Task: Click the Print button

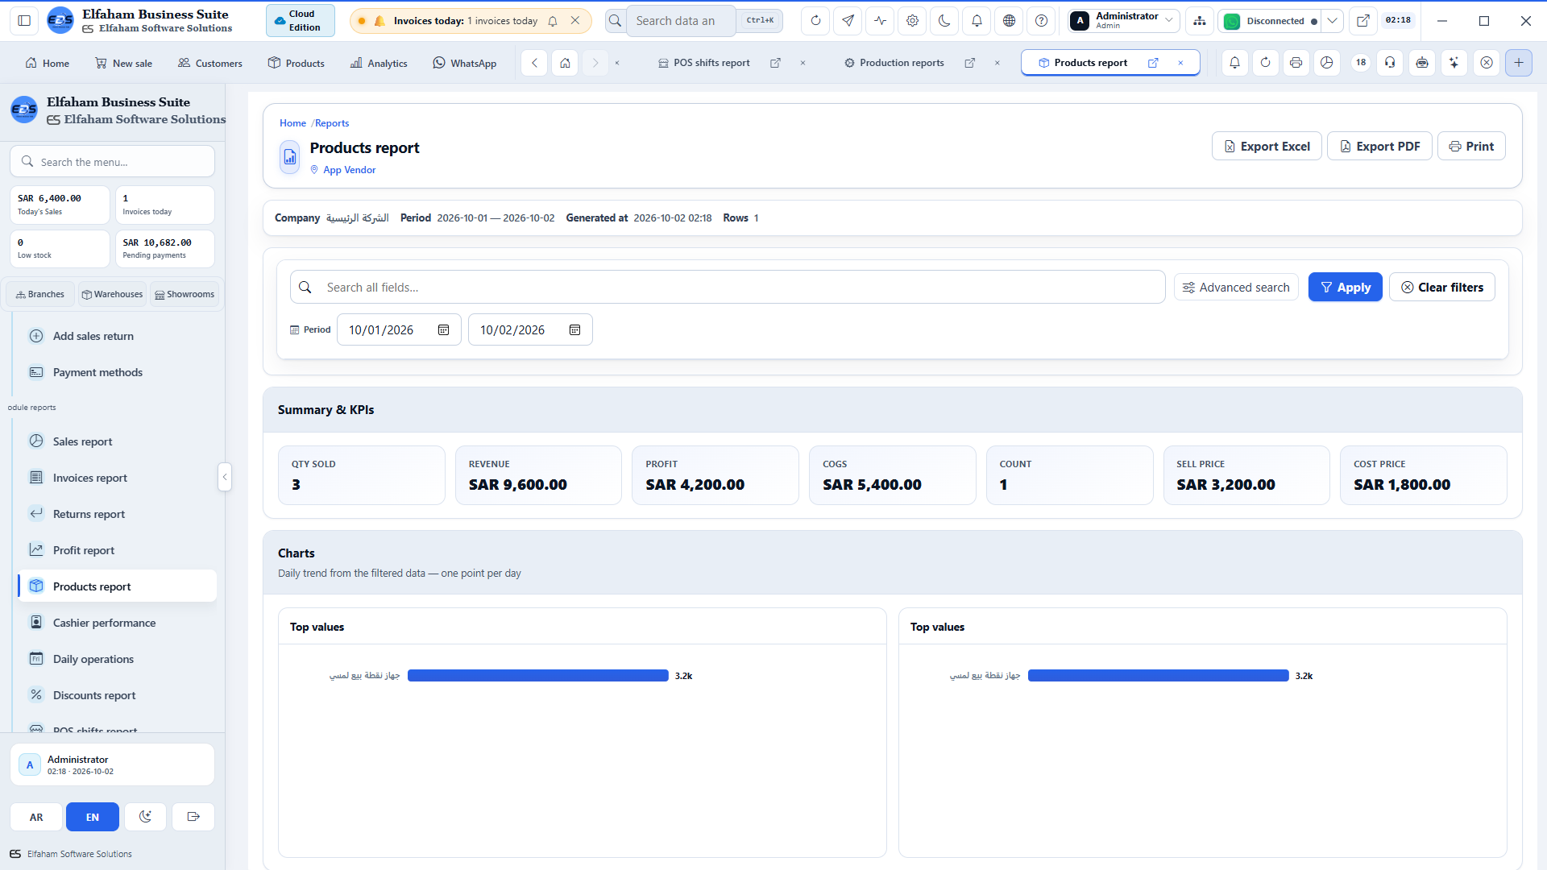Action: [1471, 147]
